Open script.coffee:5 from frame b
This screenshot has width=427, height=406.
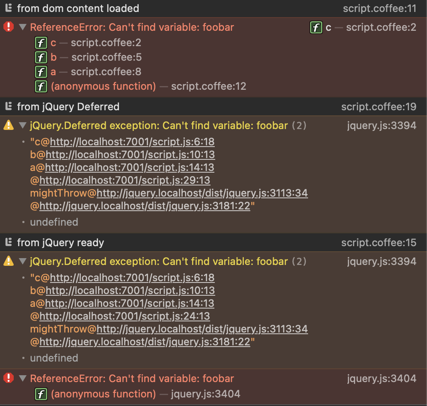[x=107, y=57]
